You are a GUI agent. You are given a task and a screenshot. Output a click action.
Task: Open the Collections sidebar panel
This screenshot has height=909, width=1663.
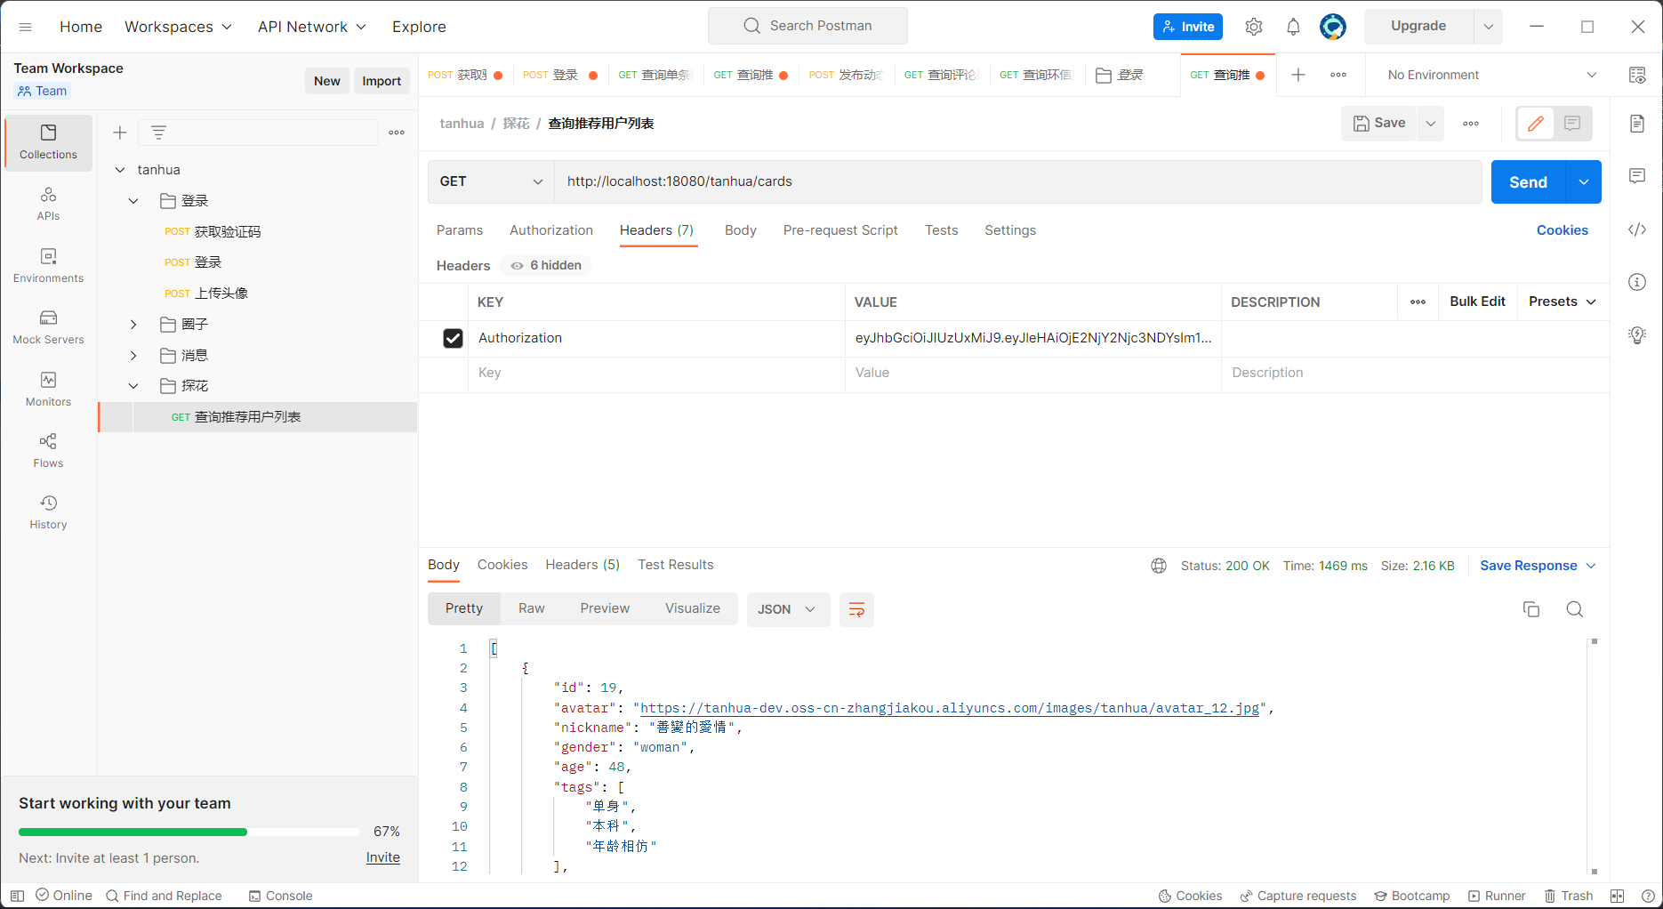click(48, 142)
